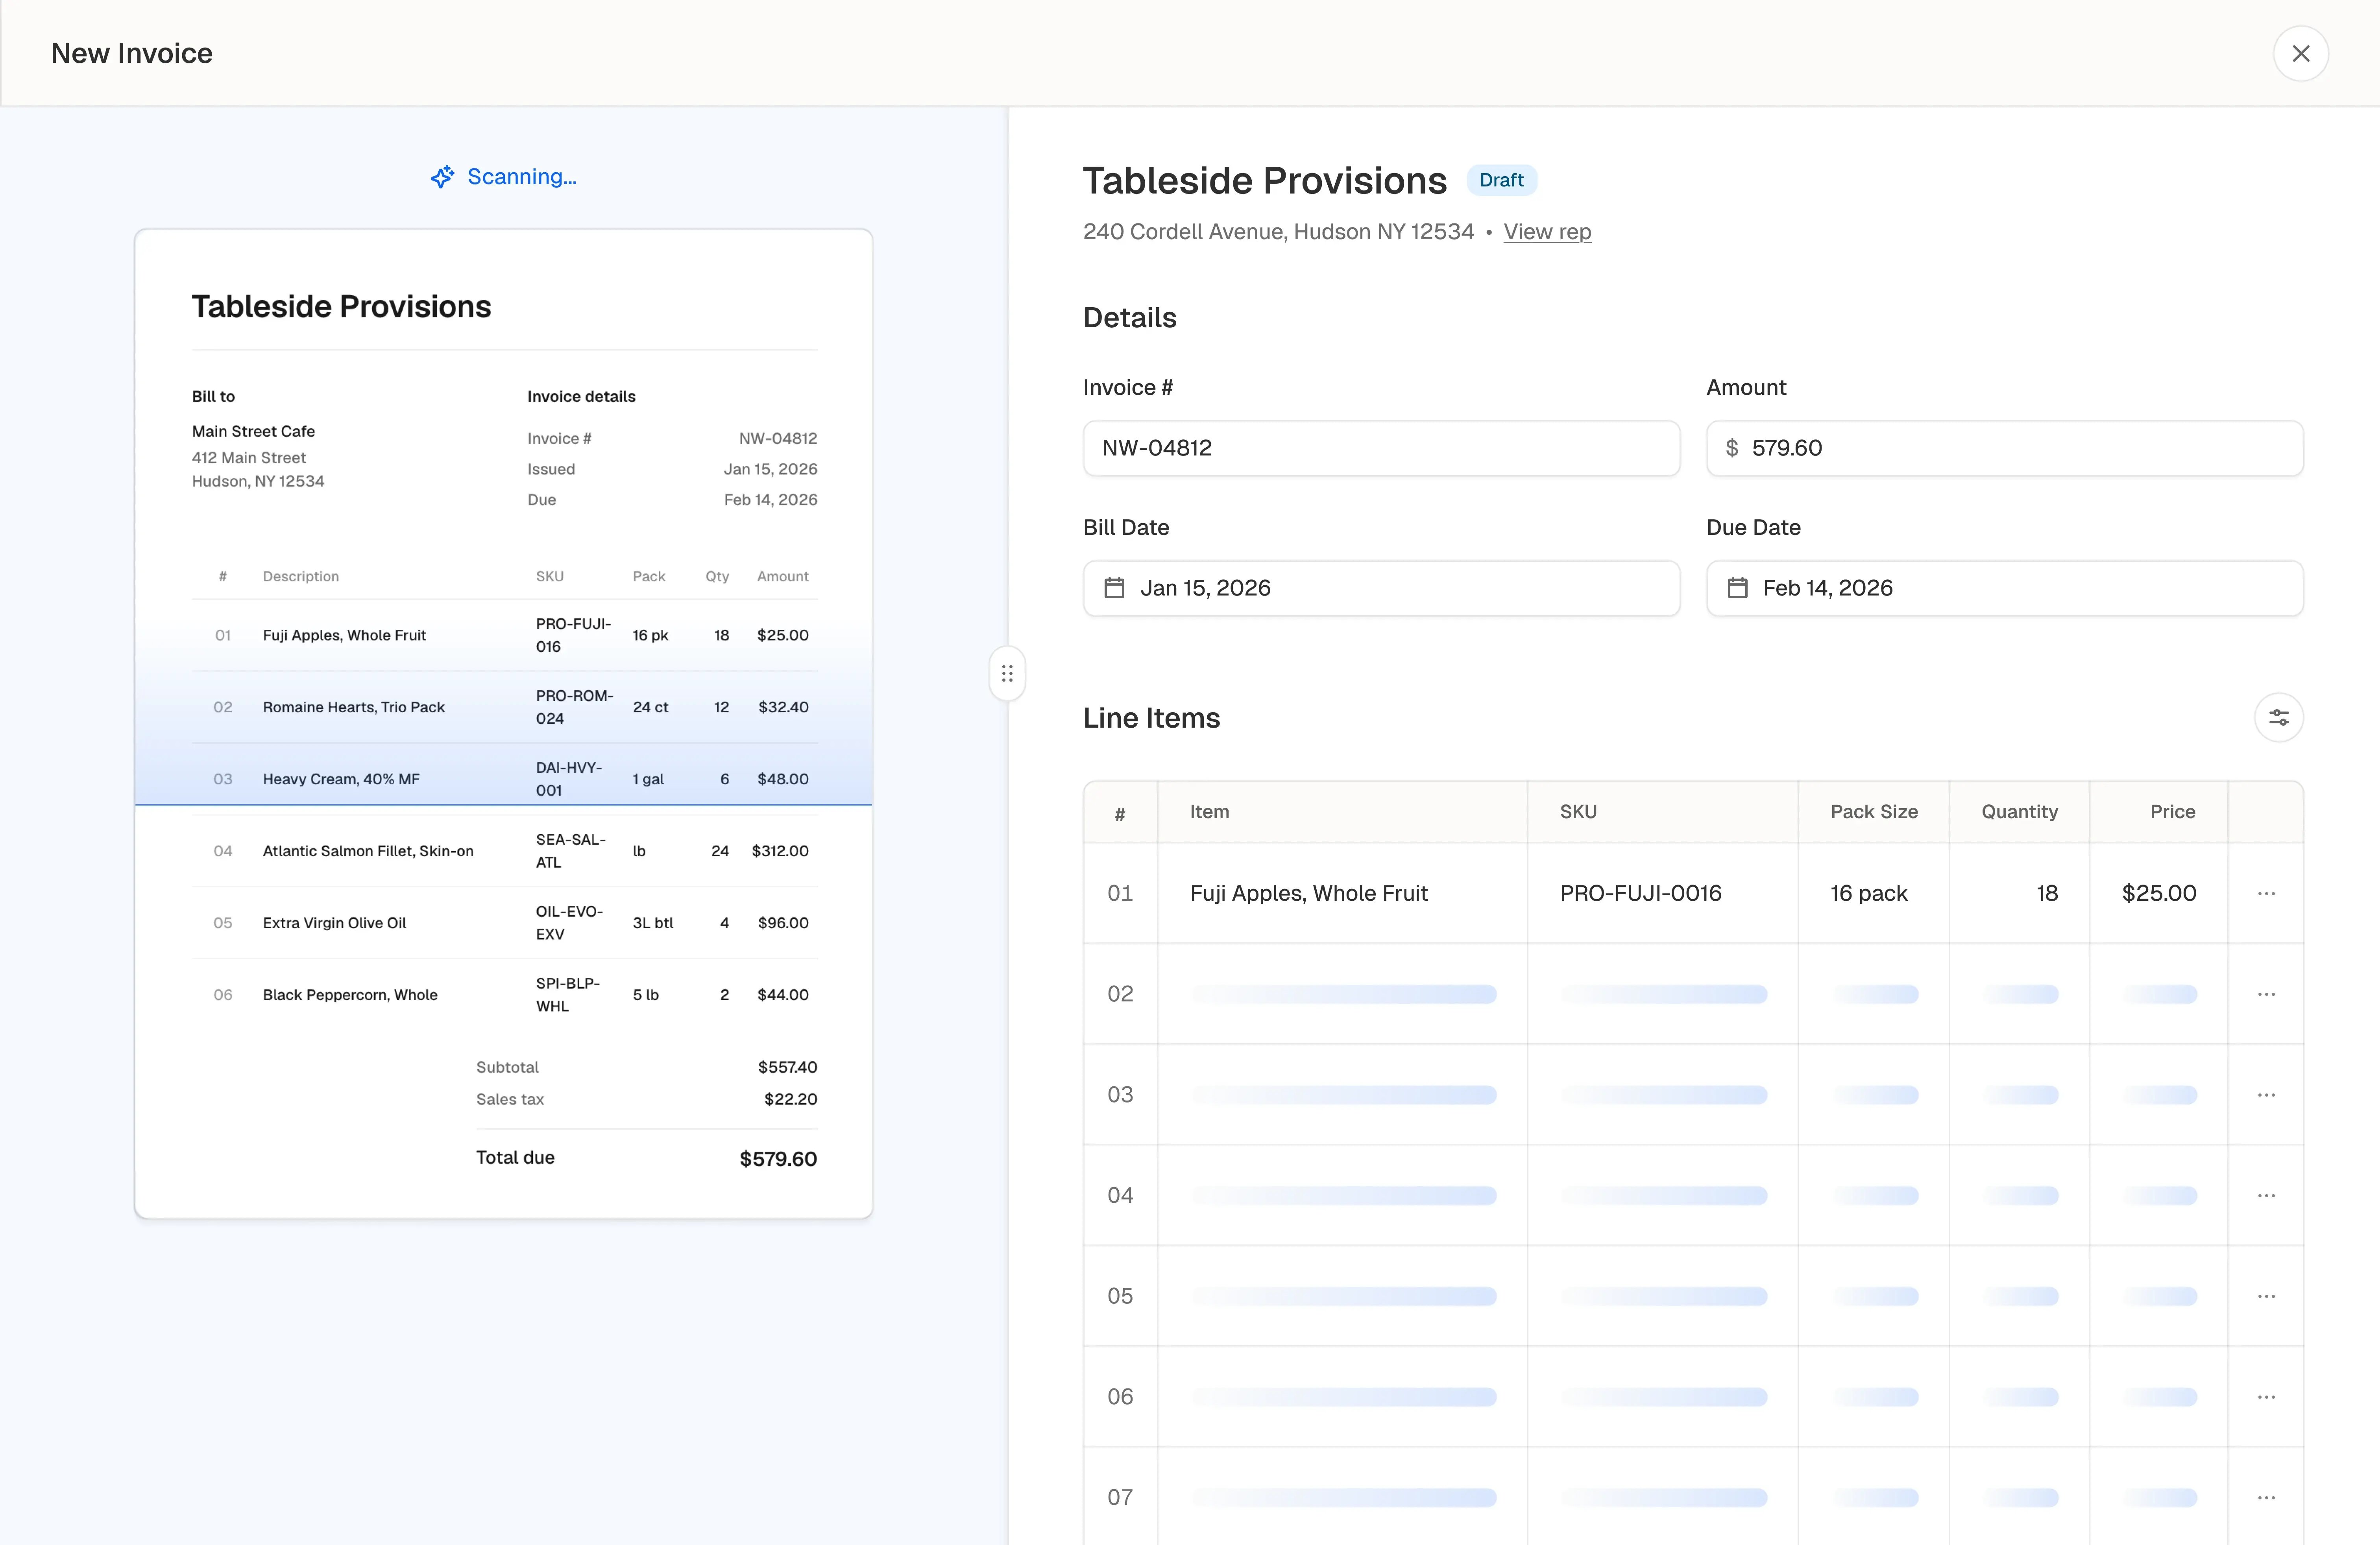
Task: Select the quantity 18 cell in Line Items
Action: (x=2019, y=893)
